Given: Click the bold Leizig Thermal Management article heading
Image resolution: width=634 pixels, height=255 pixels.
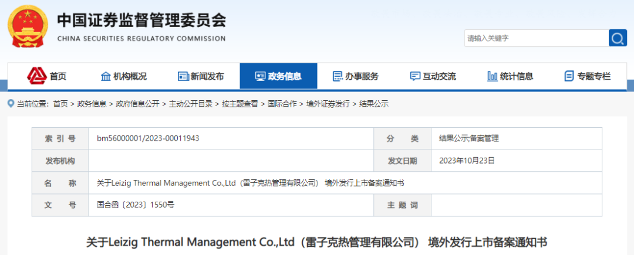Looking at the screenshot, I should [x=316, y=243].
